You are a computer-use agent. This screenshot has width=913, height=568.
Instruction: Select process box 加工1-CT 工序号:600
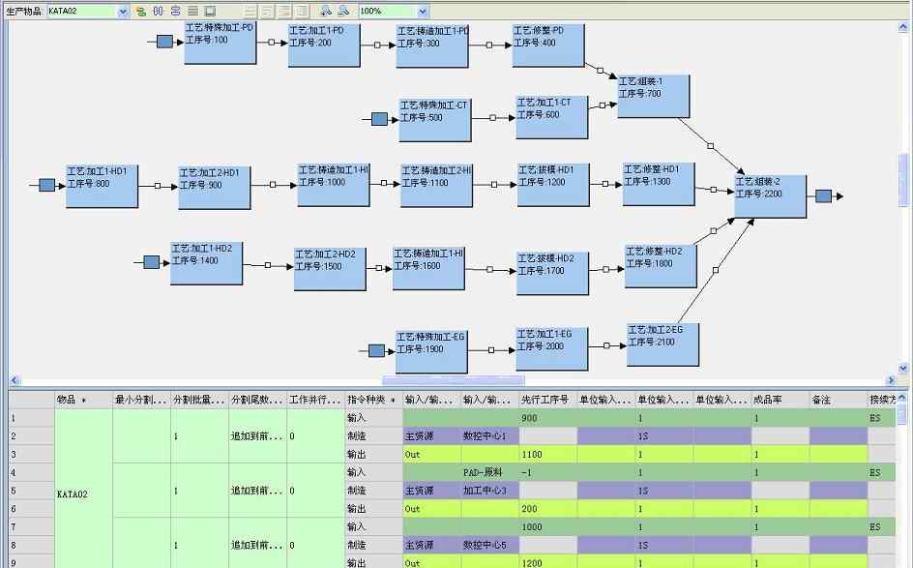pos(552,117)
